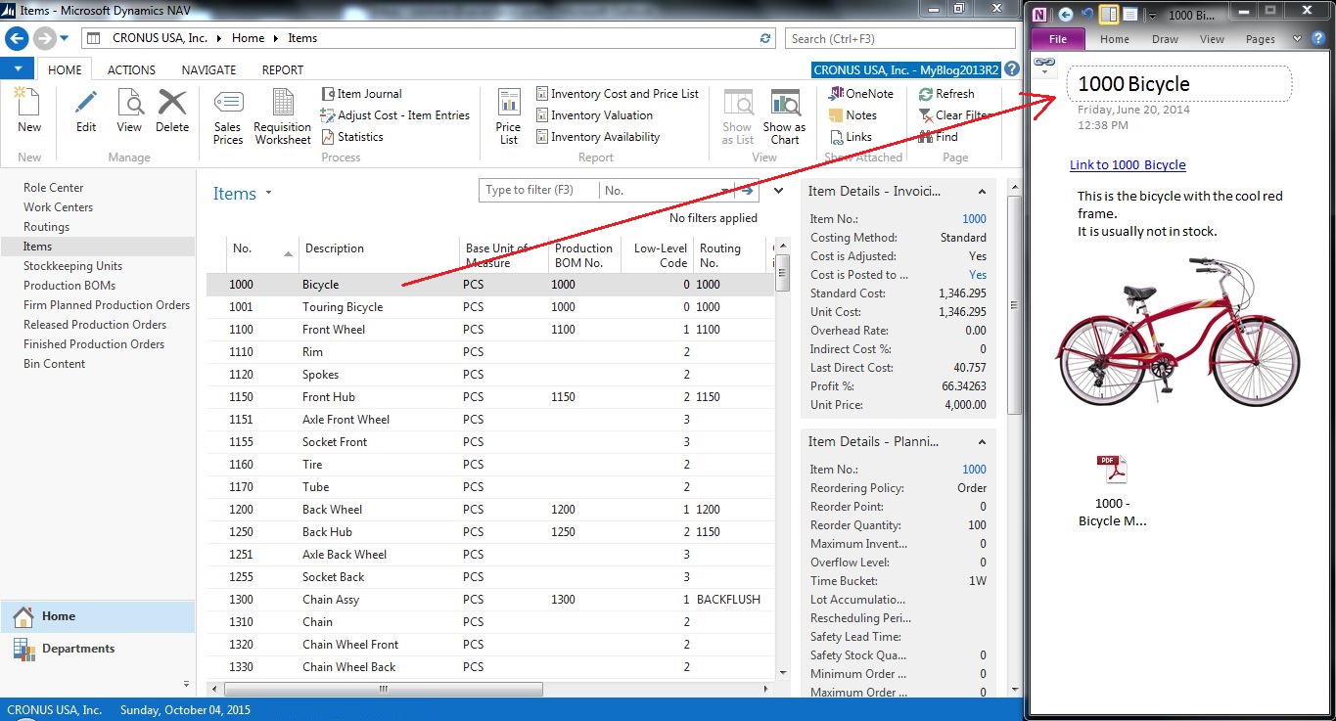The image size is (1336, 721).
Task: Switch to Show as Chart view
Action: [785, 117]
